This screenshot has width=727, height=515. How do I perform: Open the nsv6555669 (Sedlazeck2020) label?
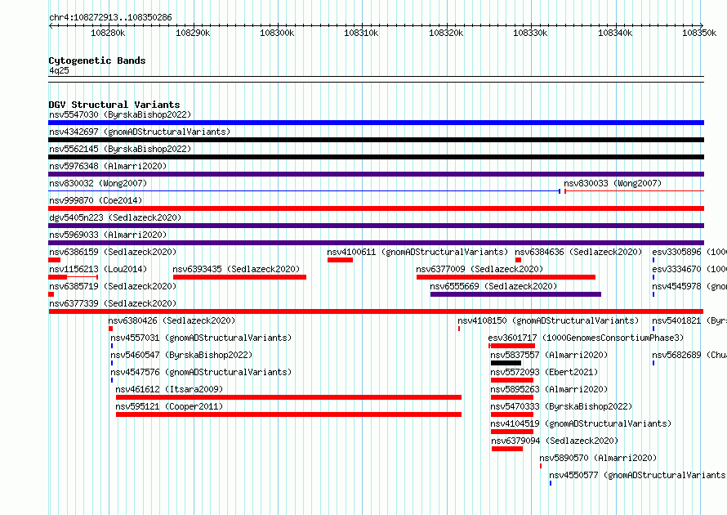[493, 286]
